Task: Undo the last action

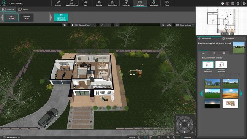Action: pos(102,25)
